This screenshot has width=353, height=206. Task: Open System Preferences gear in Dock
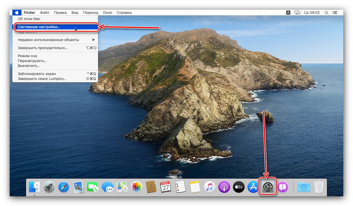pos(268,187)
